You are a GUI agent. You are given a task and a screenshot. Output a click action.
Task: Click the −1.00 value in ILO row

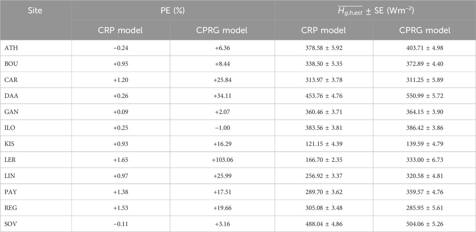click(x=222, y=128)
